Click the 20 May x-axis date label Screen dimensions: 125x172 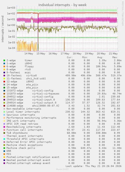pyautogui.click(x=101, y=54)
